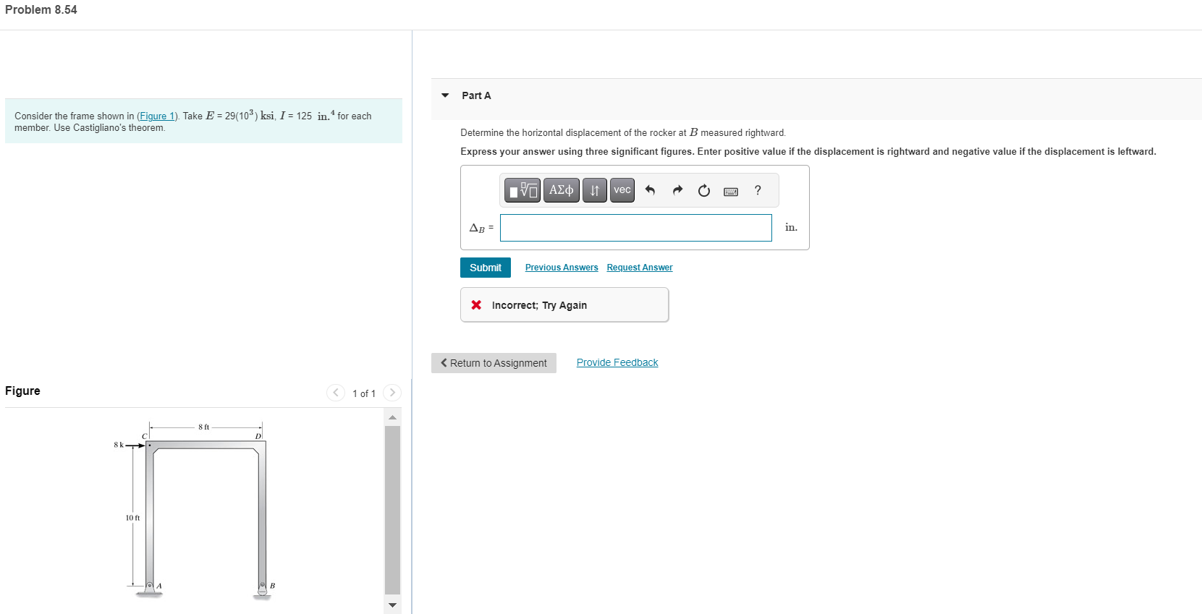This screenshot has width=1202, height=614.
Task: Click figure scrollbar up arrow
Action: point(392,417)
